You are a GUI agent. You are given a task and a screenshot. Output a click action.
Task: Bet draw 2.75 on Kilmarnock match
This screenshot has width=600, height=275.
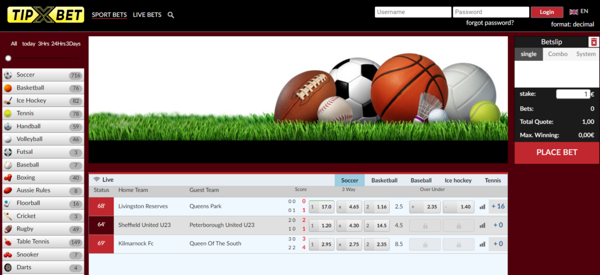[349, 244]
